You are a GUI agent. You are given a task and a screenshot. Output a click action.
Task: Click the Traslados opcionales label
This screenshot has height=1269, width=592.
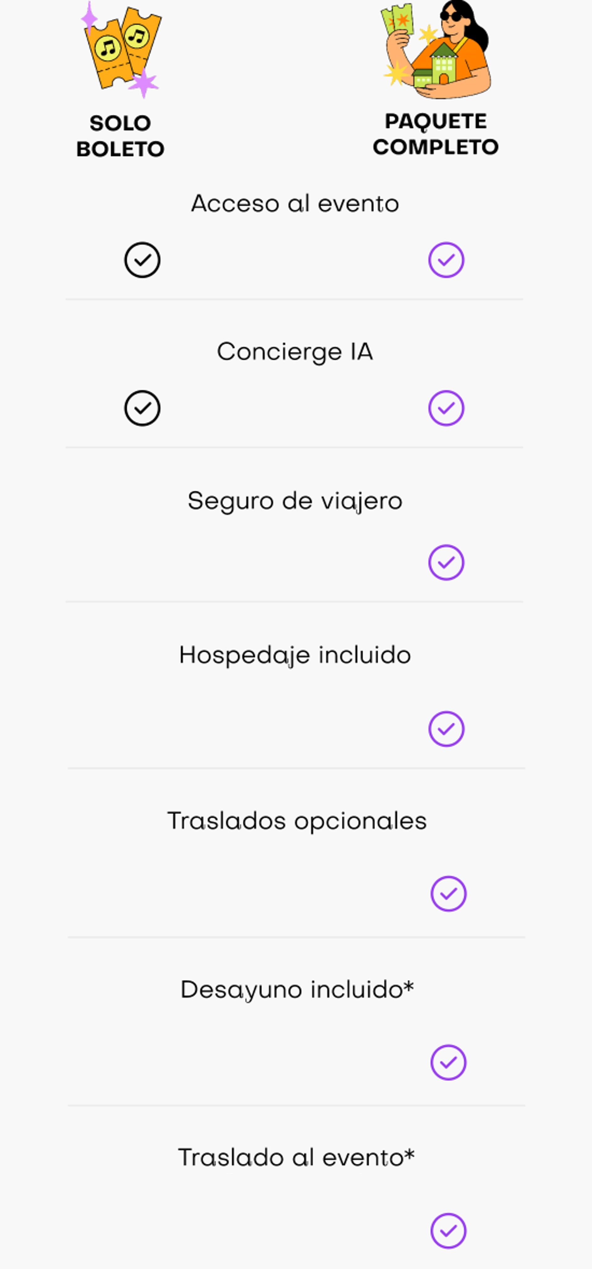click(x=297, y=821)
